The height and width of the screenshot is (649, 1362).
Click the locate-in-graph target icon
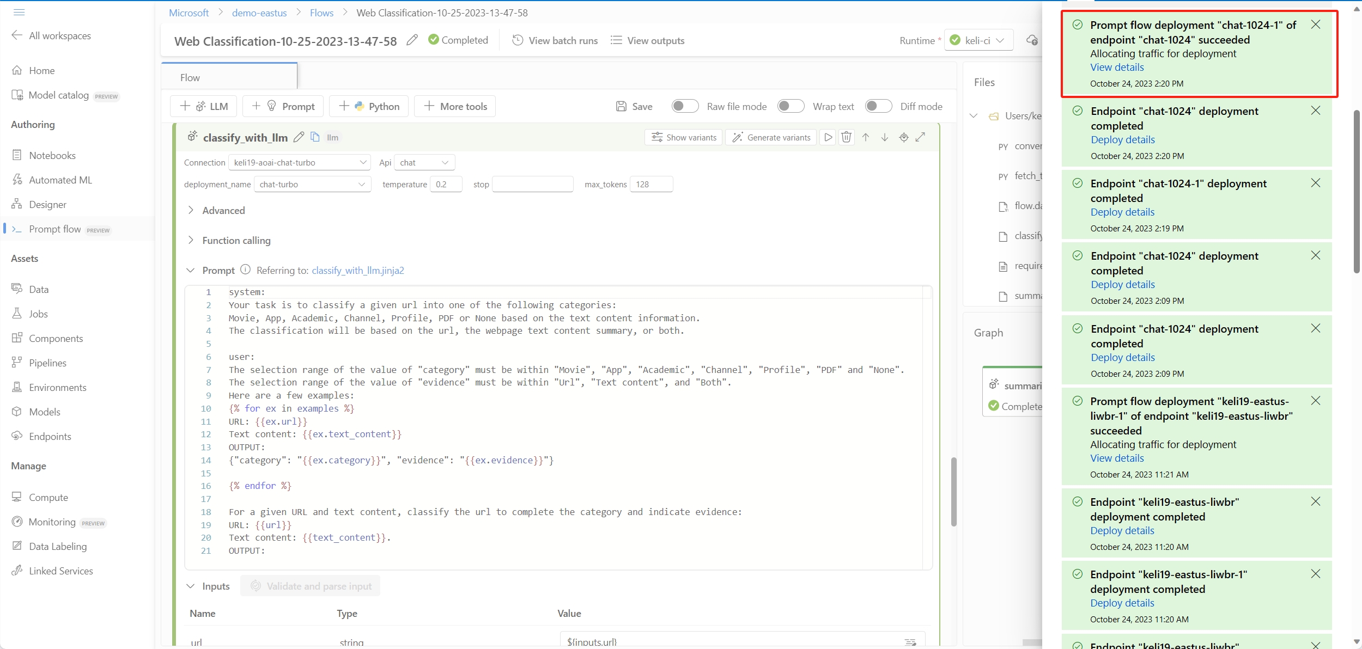click(904, 137)
